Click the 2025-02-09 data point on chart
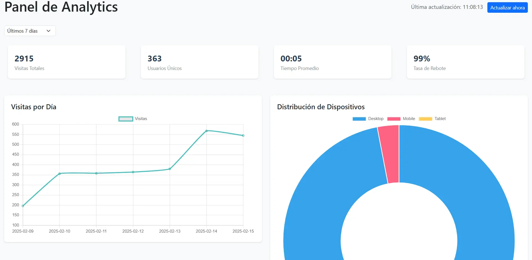The image size is (532, 260). [23, 206]
